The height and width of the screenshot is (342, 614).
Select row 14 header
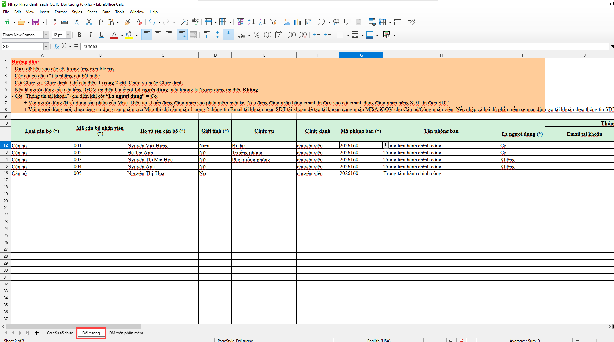(x=6, y=159)
